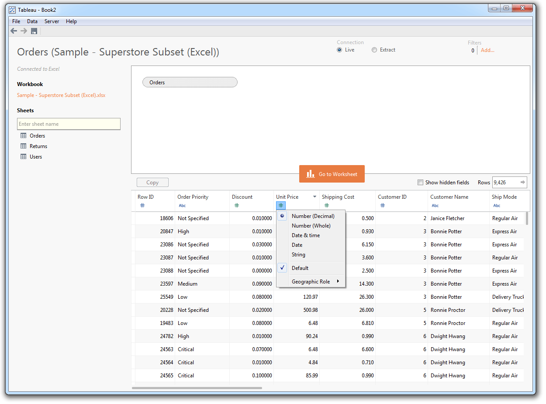Screen dimensions: 546x404
Task: Click Ship Mode Abc data type icon
Action: pos(497,205)
